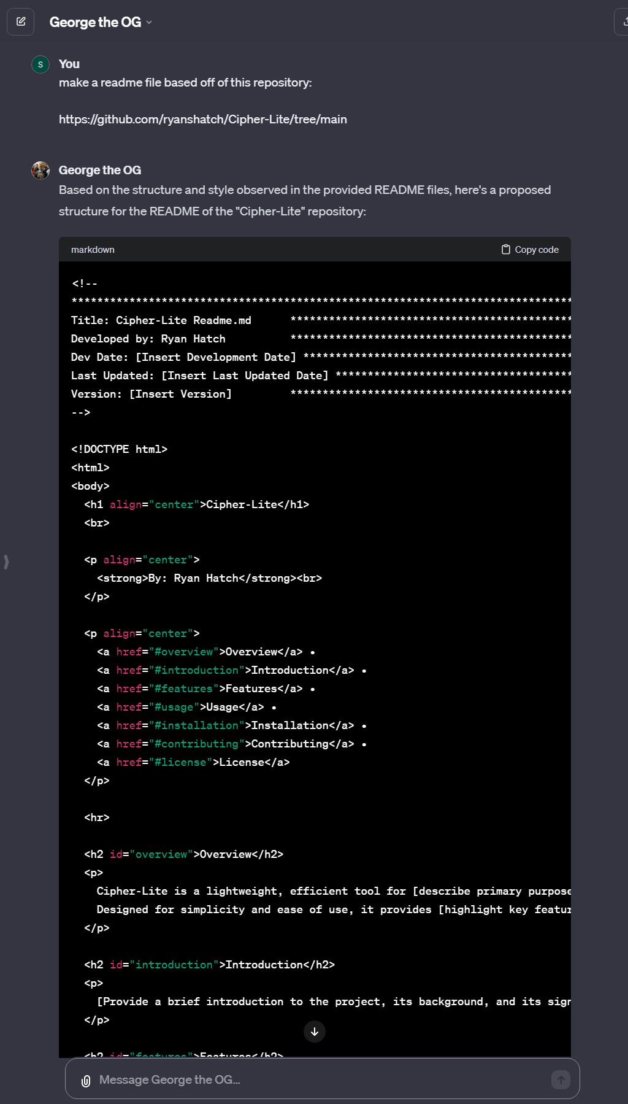Click the 'You' sender name
628x1104 pixels.
69,64
